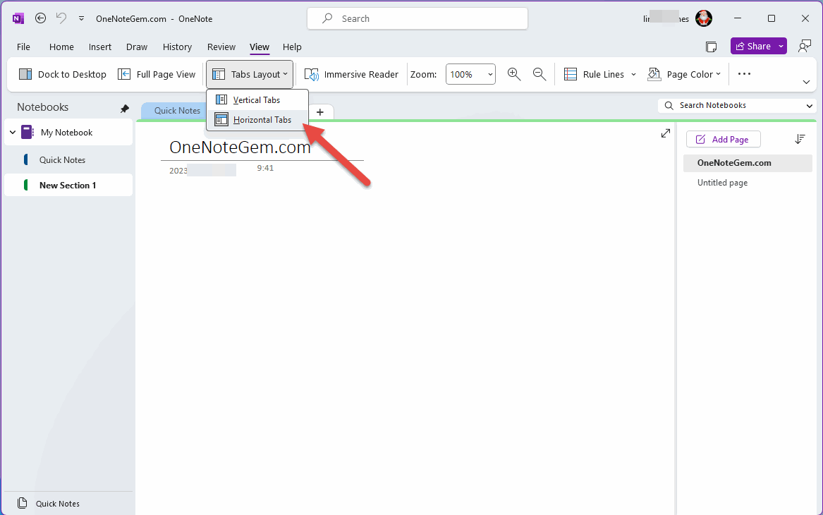Click the OneNoteGem.com page title
This screenshot has width=823, height=515.
pos(240,147)
